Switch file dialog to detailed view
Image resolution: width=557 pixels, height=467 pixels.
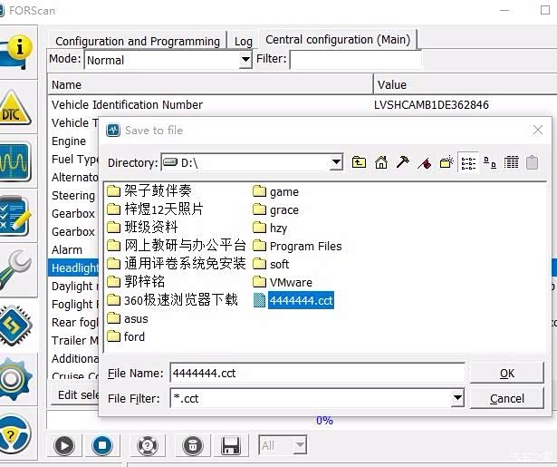point(511,162)
